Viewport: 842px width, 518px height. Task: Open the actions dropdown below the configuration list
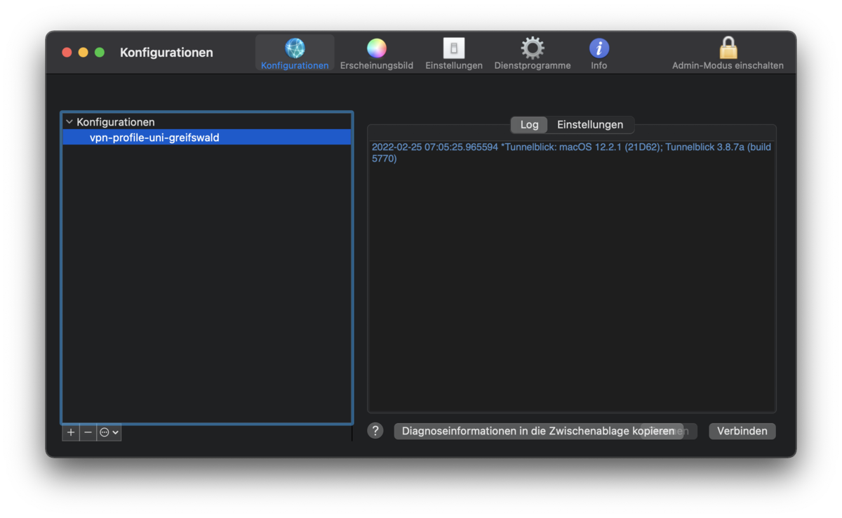tap(109, 432)
